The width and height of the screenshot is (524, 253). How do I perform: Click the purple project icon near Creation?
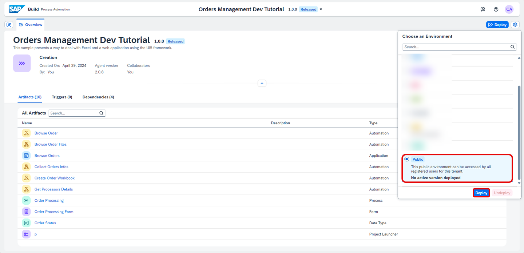(22, 63)
